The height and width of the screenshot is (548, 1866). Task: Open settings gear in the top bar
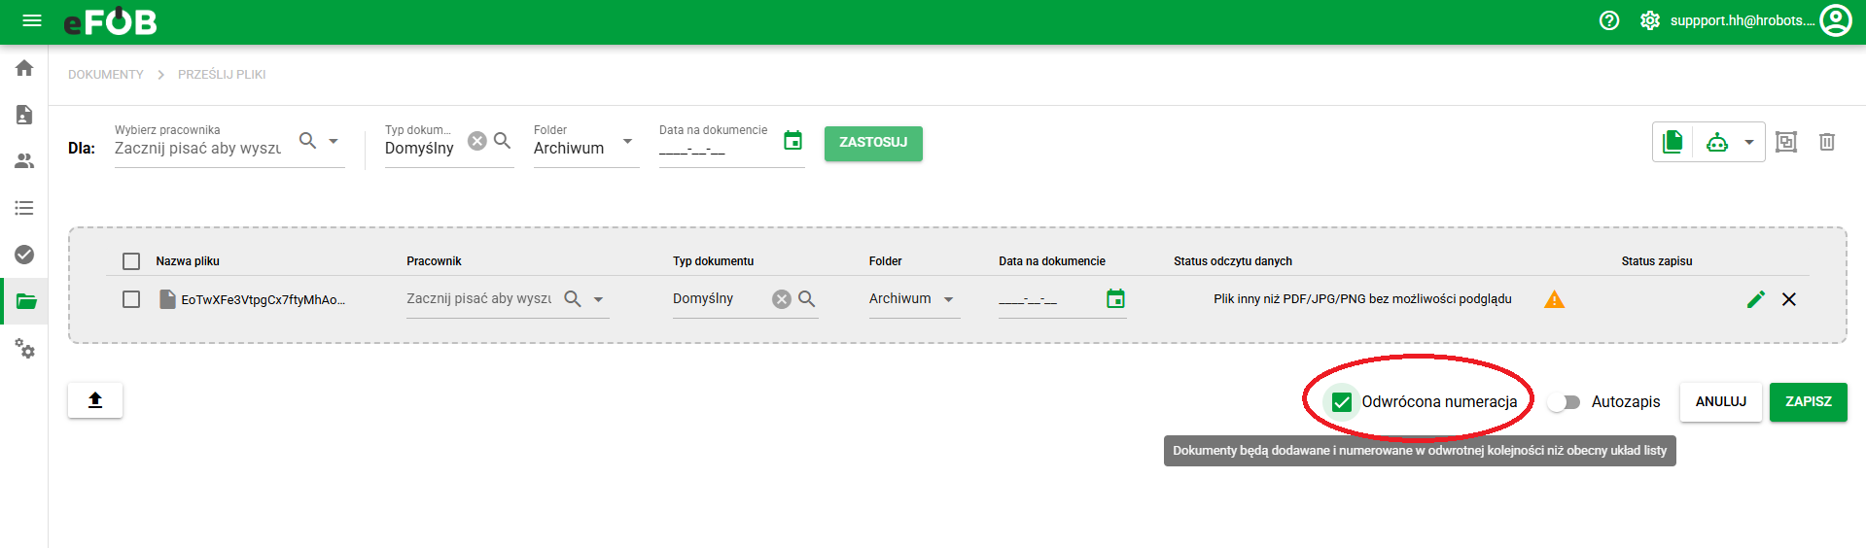click(x=1649, y=20)
